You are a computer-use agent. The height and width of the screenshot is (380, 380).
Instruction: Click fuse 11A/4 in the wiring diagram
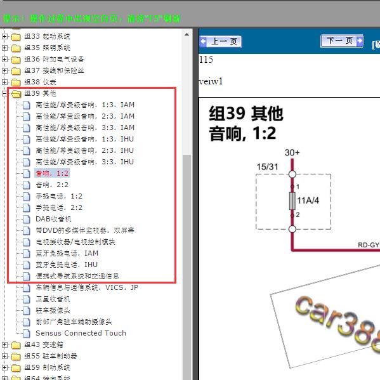[x=292, y=201]
